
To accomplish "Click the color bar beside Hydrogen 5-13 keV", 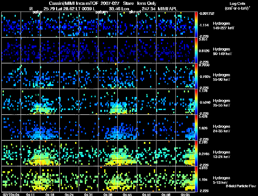I will tap(196, 179).
